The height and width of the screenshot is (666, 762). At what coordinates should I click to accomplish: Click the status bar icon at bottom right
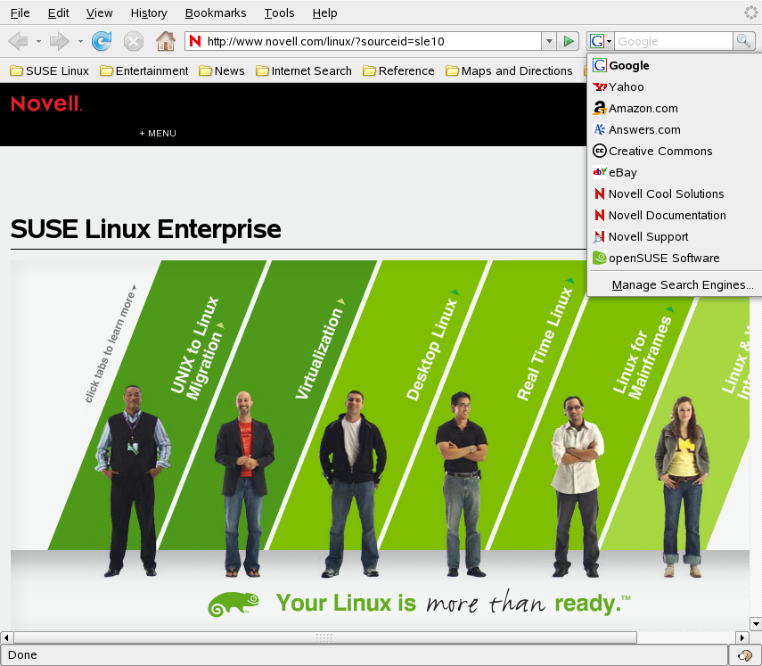[744, 655]
